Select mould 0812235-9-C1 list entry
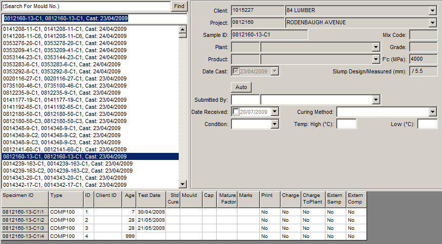442x244 pixels. pos(62,93)
